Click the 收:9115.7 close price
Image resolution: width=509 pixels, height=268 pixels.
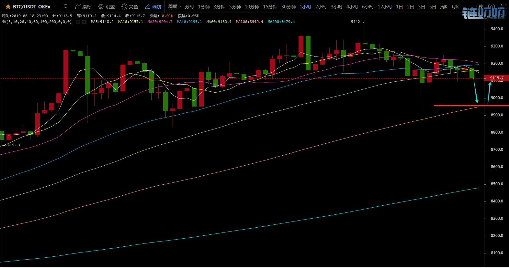(x=135, y=16)
